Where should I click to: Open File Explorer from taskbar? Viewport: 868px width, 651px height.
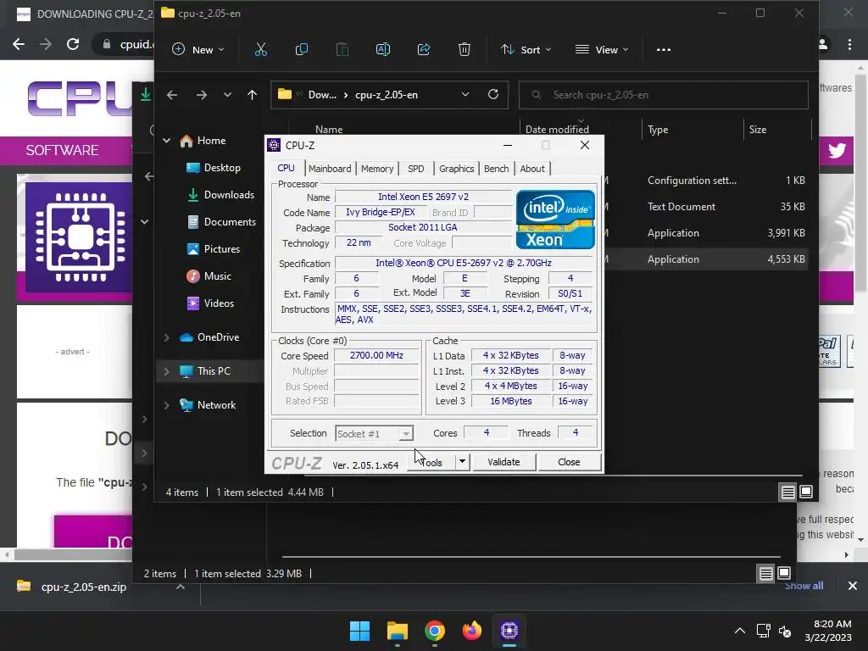click(x=397, y=631)
